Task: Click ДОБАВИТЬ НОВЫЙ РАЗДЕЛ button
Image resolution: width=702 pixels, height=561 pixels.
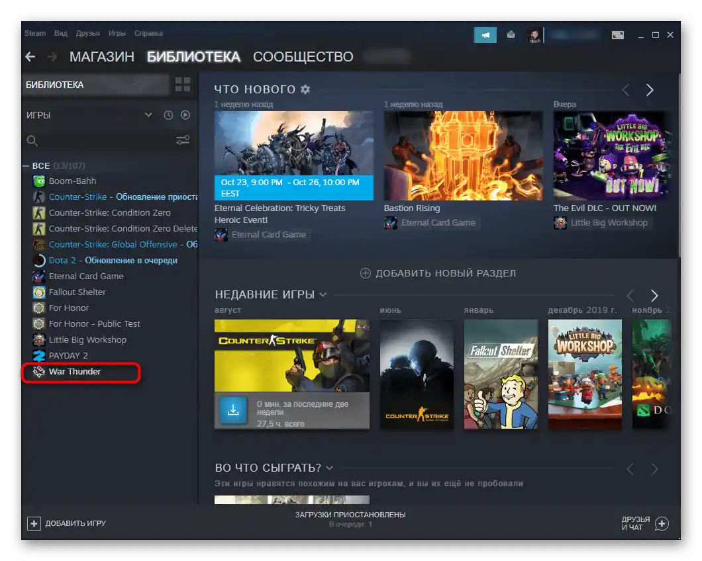Action: click(438, 273)
